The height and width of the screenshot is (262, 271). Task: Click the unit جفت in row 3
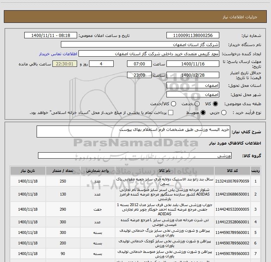click(97, 209)
